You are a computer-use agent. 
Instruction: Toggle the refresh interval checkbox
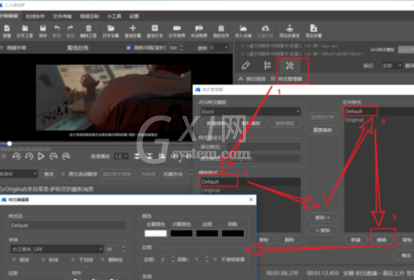129,48
